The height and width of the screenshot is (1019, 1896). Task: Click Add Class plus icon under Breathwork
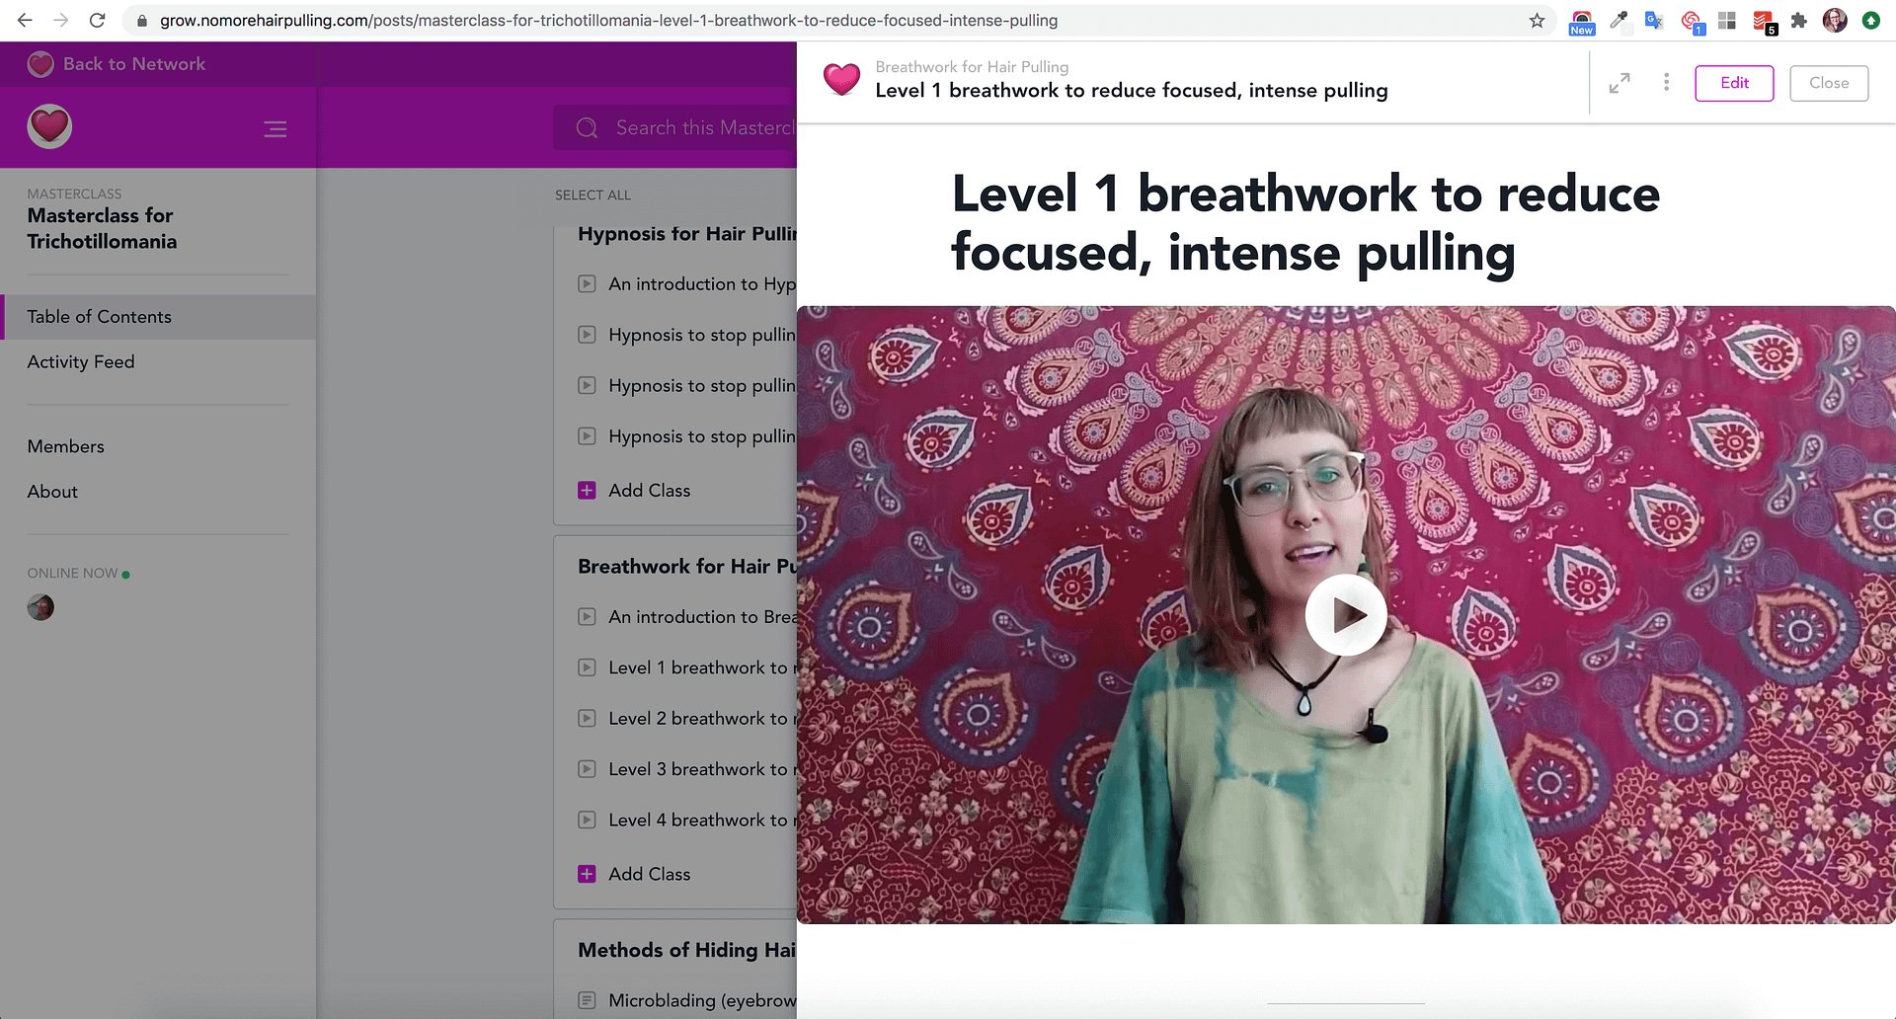coord(587,874)
